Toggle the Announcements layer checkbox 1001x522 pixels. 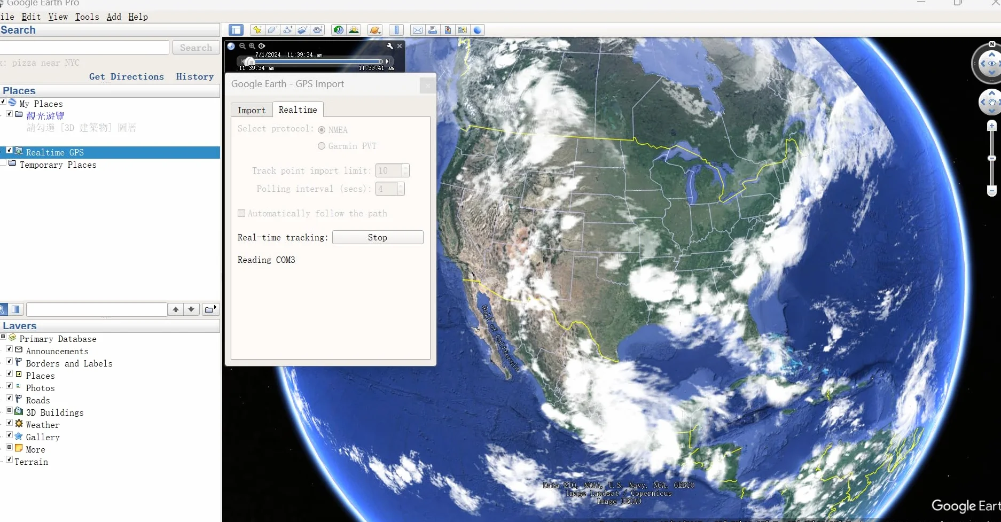click(9, 349)
